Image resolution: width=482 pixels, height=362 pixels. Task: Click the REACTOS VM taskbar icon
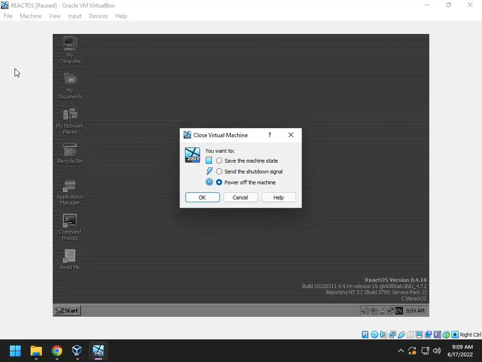(x=98, y=351)
